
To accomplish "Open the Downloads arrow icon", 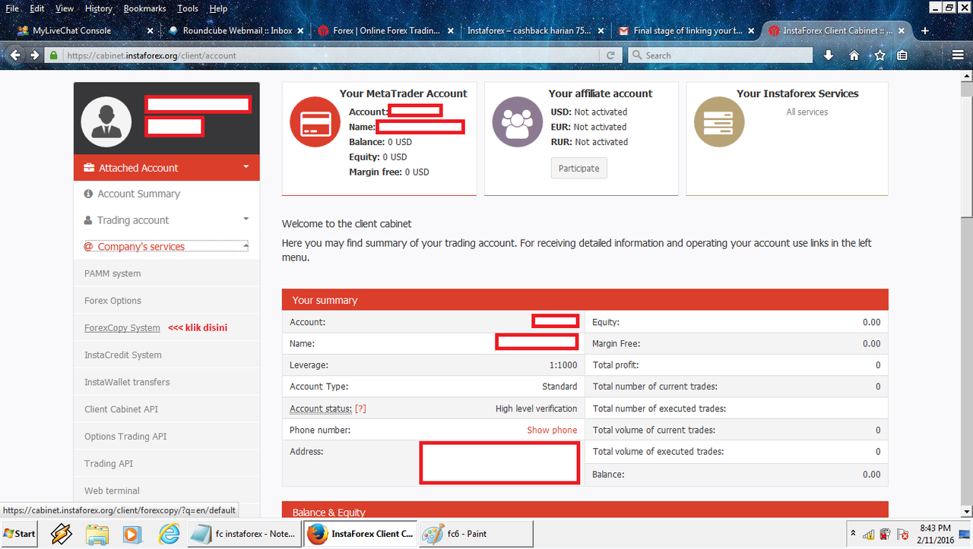I will [x=829, y=55].
